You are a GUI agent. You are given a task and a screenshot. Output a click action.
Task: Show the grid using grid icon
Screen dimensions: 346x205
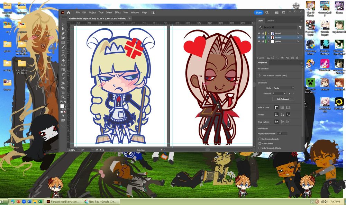pyautogui.click(x=282, y=107)
